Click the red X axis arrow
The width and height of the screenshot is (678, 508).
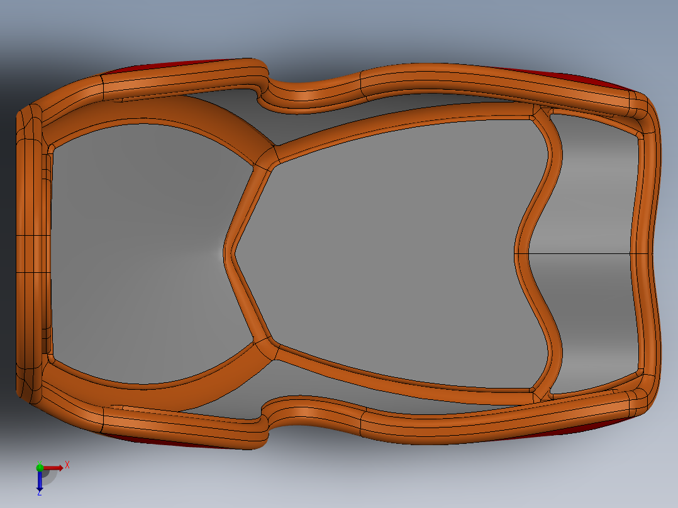tap(53, 468)
